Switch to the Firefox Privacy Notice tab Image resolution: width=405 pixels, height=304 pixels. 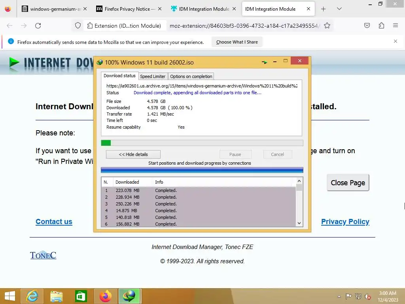129,9
